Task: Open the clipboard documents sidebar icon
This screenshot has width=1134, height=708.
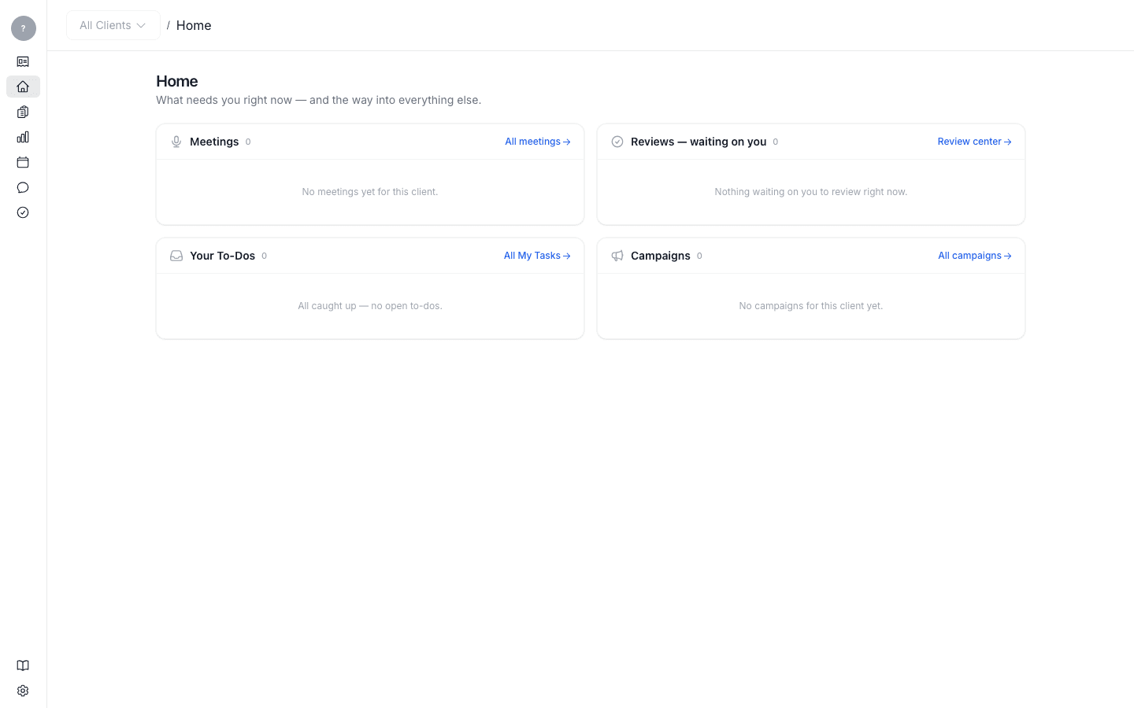Action: click(x=23, y=112)
